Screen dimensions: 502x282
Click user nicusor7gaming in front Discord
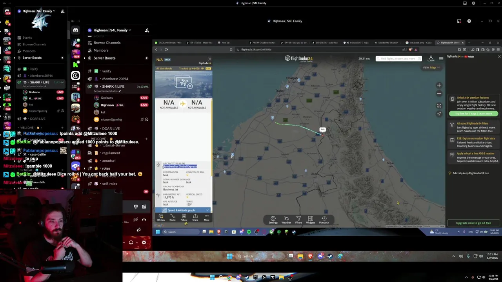[111, 119]
